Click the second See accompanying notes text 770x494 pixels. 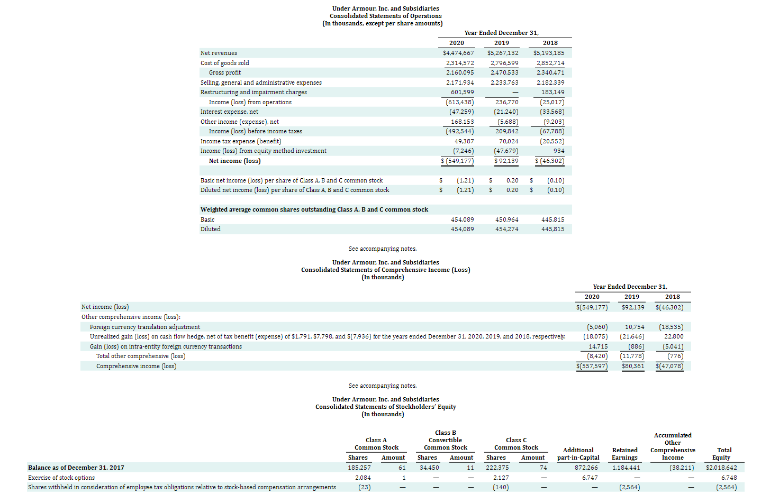(383, 386)
